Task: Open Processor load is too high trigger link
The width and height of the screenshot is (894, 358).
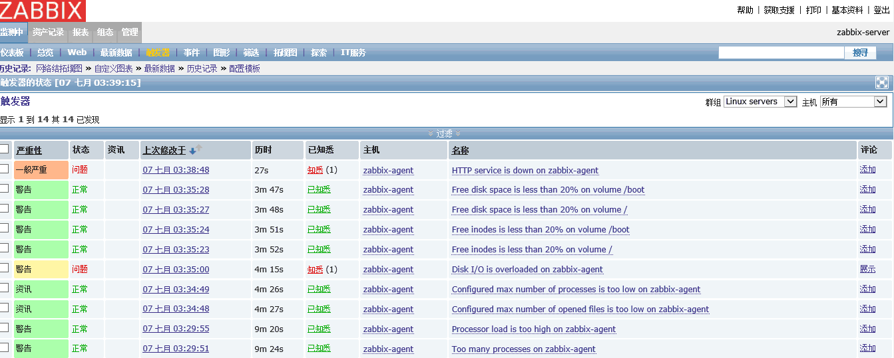Action: point(534,329)
